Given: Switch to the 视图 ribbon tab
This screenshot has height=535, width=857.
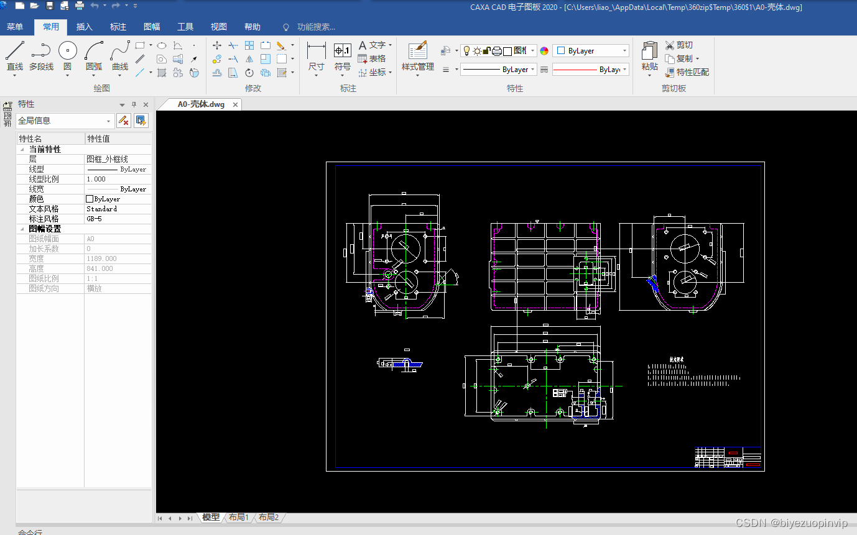Looking at the screenshot, I should [x=219, y=27].
